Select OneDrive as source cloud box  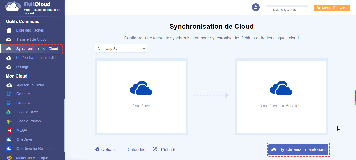click(141, 97)
